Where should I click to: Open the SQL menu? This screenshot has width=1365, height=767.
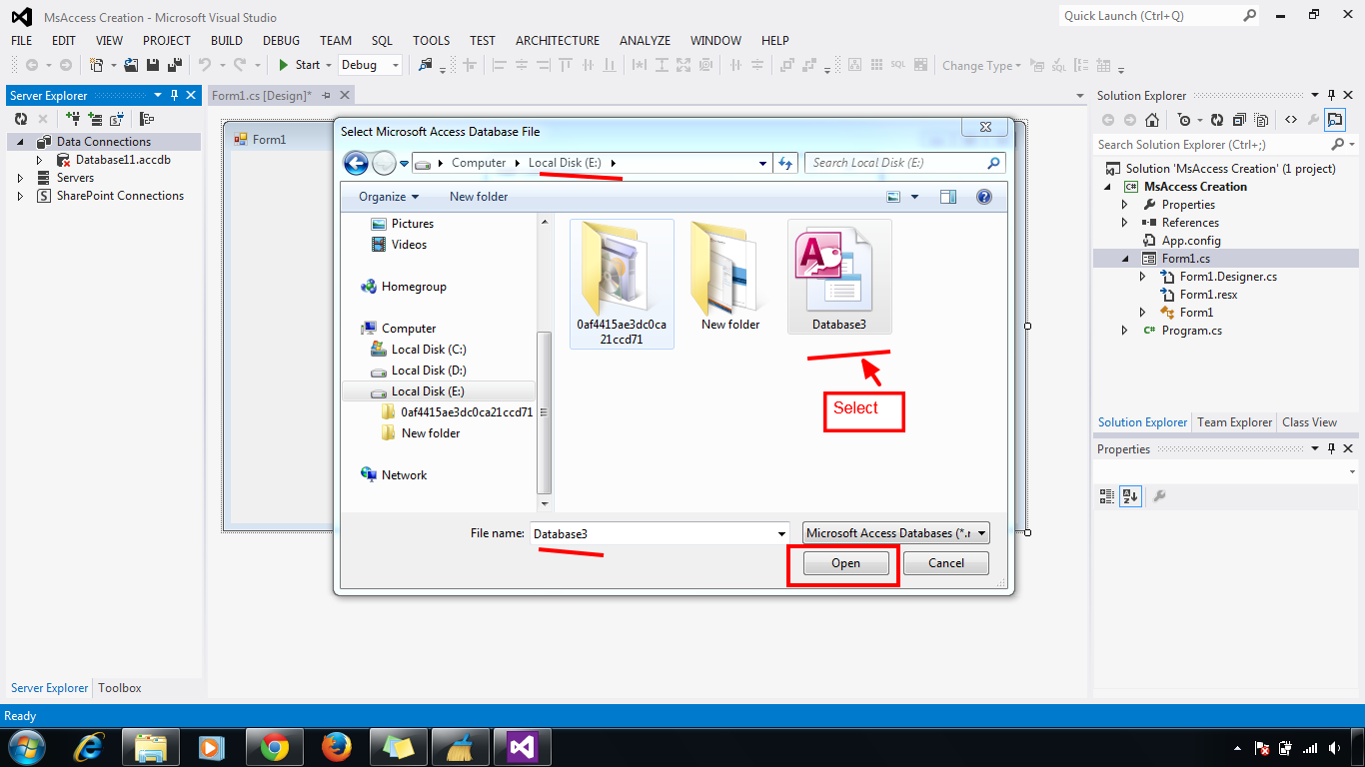pos(382,41)
